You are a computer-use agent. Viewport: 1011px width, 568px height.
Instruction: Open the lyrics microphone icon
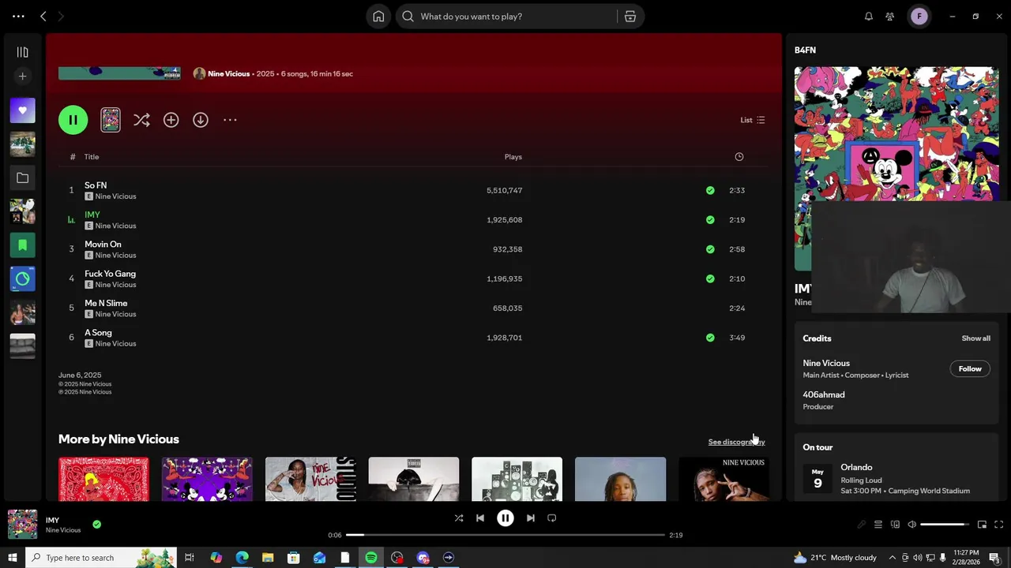coord(861,525)
